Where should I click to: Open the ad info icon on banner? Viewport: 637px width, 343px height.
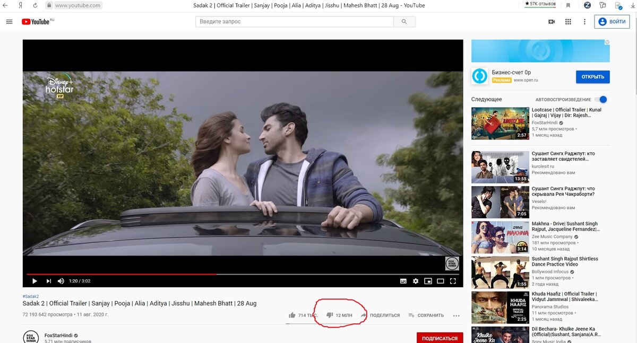click(607, 42)
